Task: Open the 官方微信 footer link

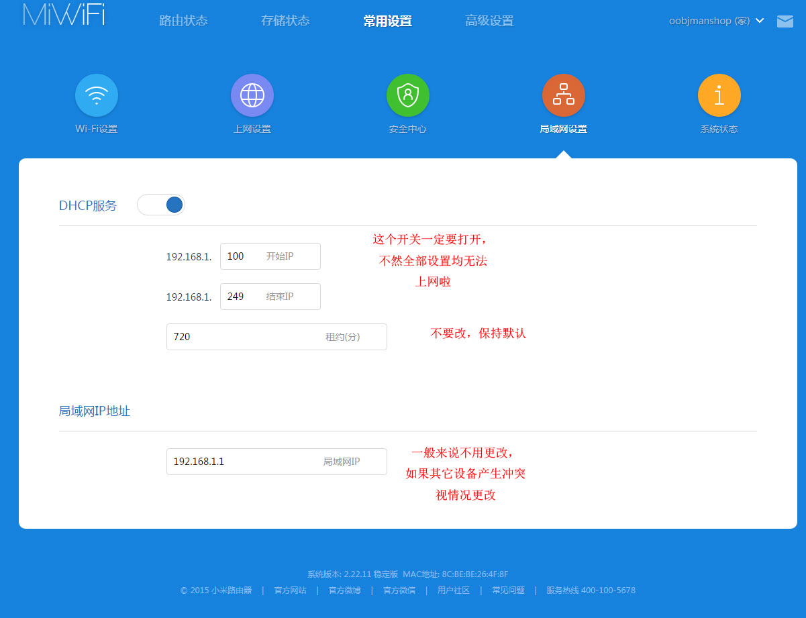Action: [399, 590]
